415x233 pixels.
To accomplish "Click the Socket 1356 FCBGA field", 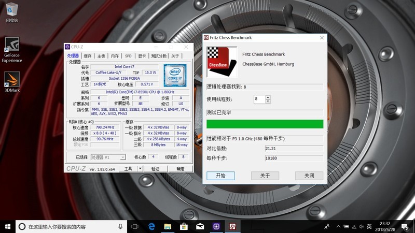I will click(125, 78).
